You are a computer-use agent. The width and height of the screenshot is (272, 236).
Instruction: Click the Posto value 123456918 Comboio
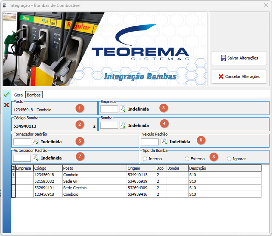33,110
